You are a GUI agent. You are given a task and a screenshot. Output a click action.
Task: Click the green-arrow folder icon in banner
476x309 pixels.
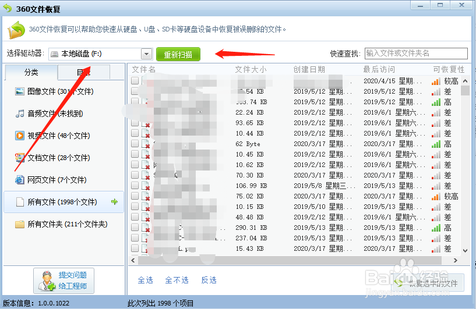16,30
